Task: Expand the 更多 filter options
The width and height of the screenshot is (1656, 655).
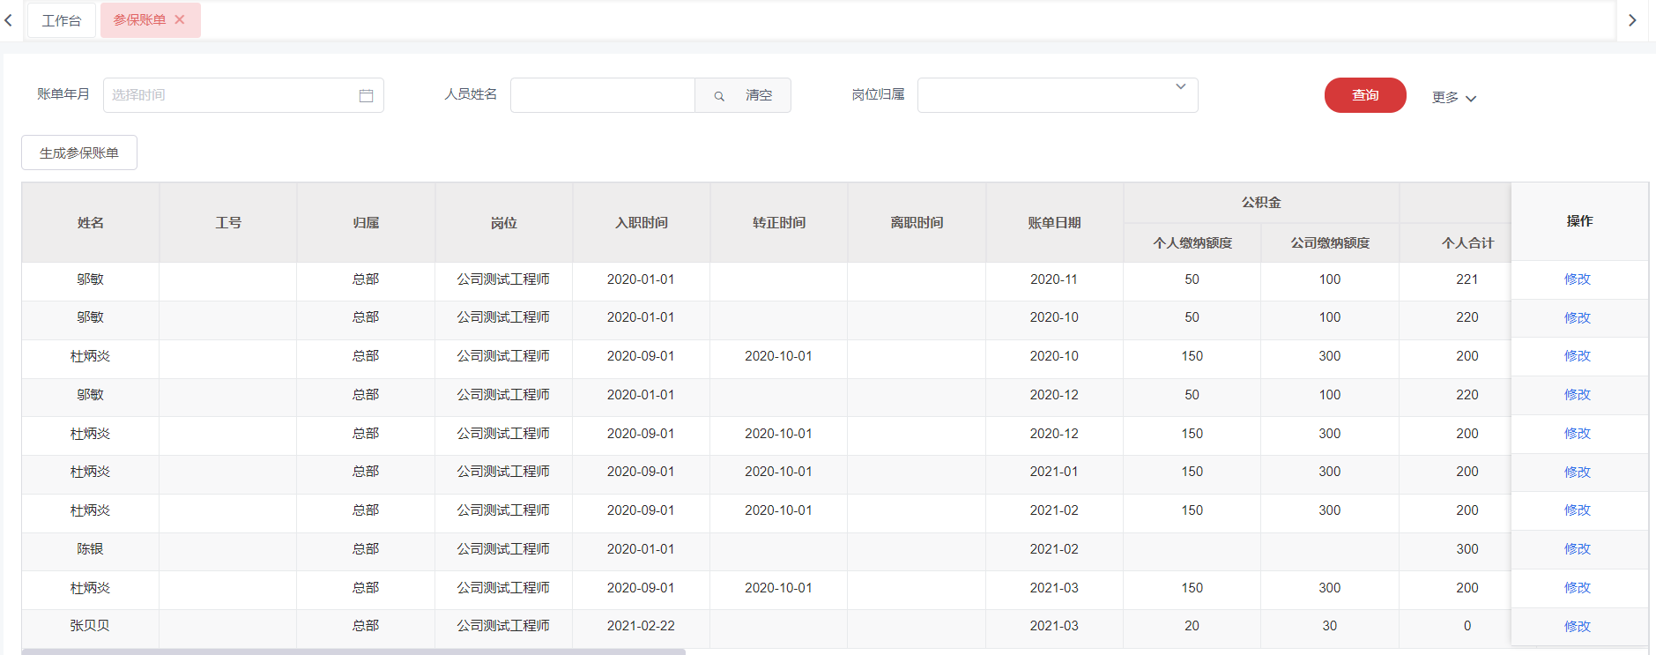Action: 1453,97
